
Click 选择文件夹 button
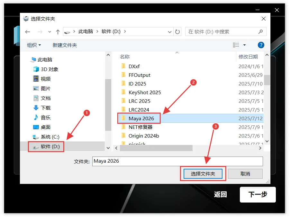(203, 174)
